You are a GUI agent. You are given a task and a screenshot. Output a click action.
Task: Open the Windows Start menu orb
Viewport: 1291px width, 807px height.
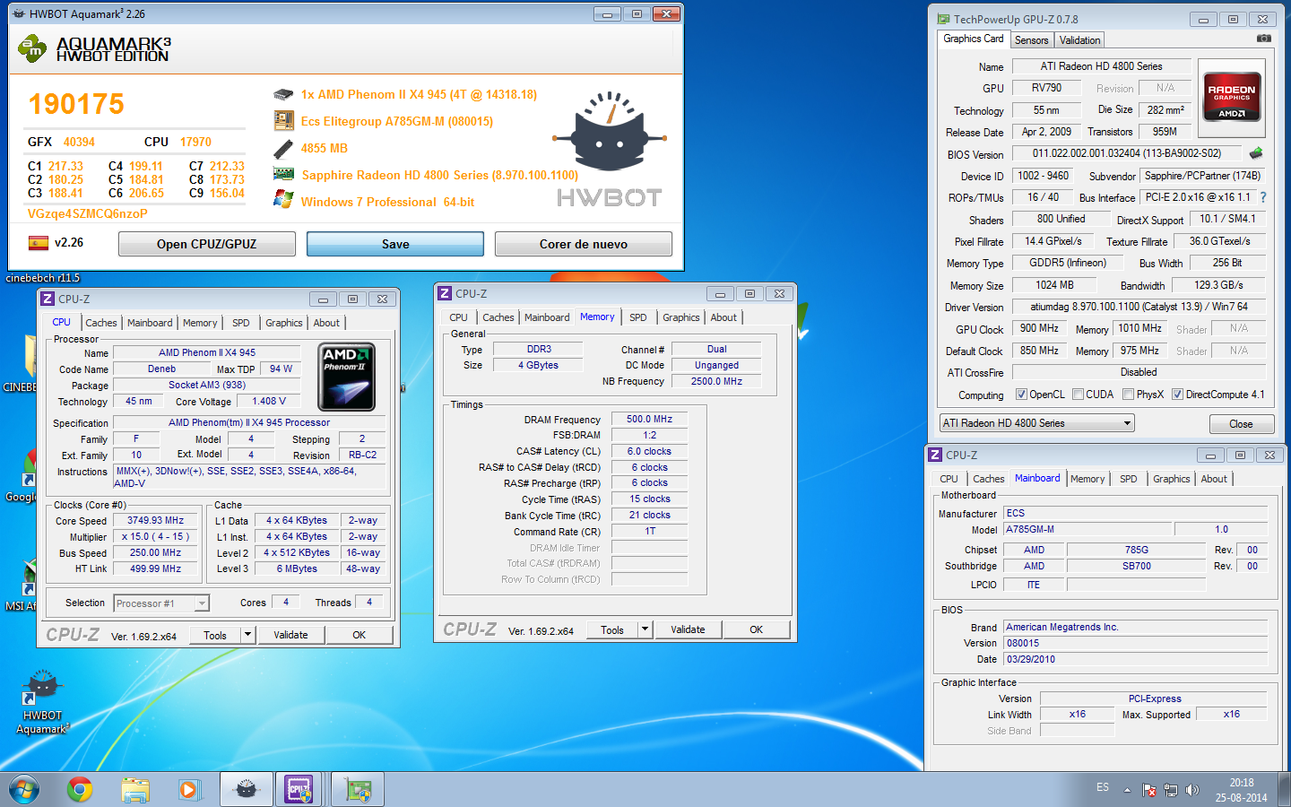point(24,790)
